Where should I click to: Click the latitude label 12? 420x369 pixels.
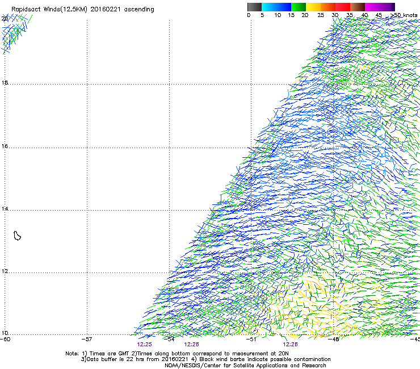(x=5, y=271)
